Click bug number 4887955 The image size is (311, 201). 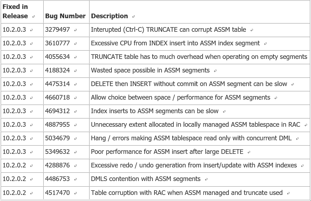(x=57, y=125)
